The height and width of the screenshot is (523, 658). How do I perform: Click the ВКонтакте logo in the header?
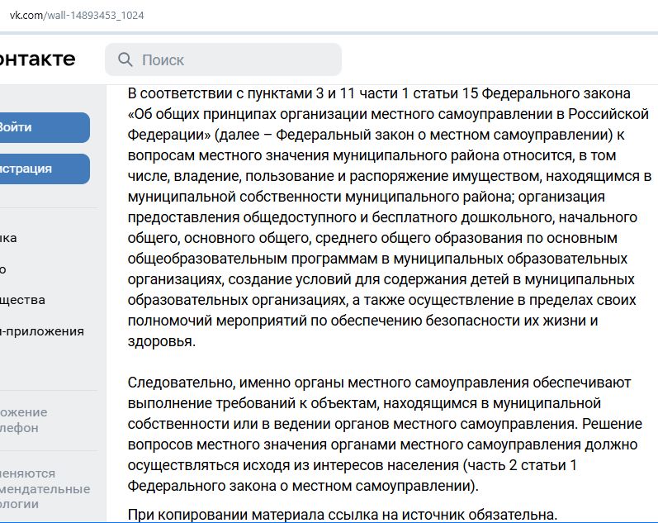tap(37, 59)
